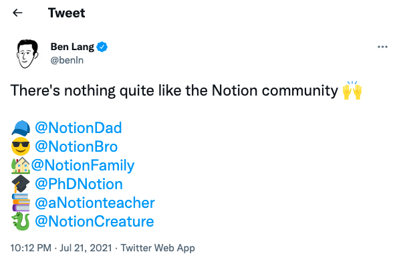Open the @benln handle
Image resolution: width=393 pixels, height=264 pixels.
pyautogui.click(x=67, y=60)
